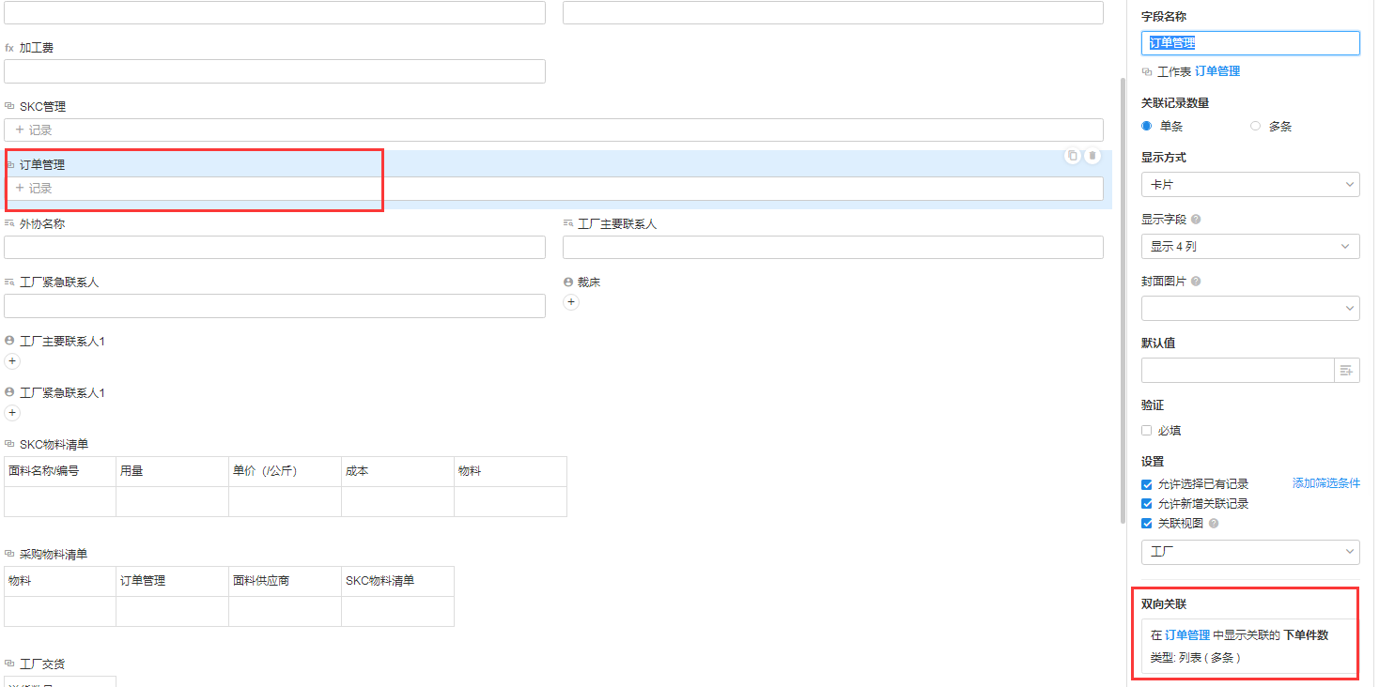Click the lookup icon beside 外协名称
1379x687 pixels.
pyautogui.click(x=9, y=224)
